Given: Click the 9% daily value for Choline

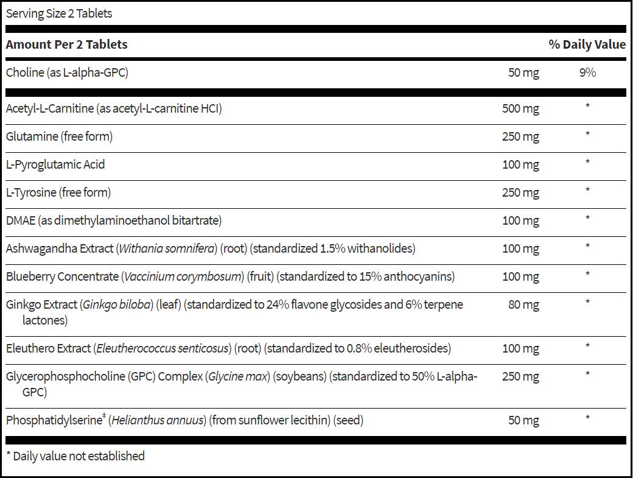Looking at the screenshot, I should point(587,72).
